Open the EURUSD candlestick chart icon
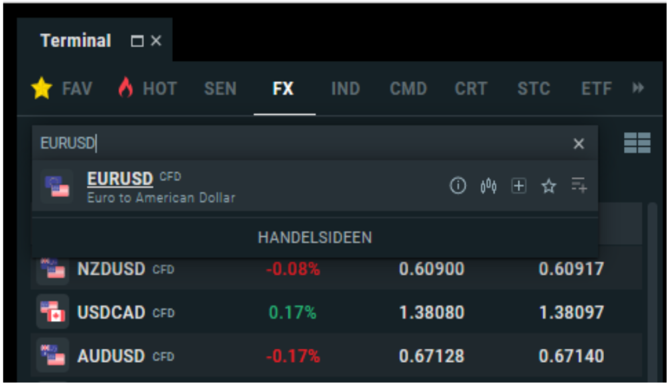Viewport: 669px width, 386px height. [489, 186]
